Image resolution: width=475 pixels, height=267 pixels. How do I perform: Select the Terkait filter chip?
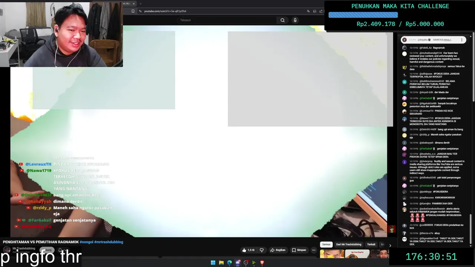pos(371,244)
